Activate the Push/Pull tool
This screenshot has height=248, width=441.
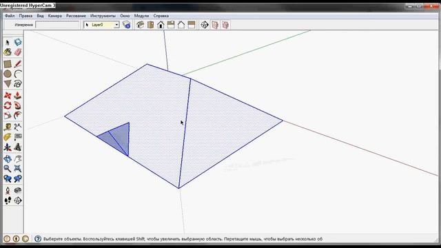click(18, 96)
